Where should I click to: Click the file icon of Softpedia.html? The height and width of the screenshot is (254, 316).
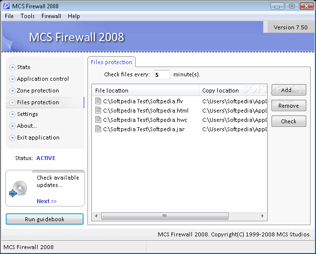click(98, 110)
